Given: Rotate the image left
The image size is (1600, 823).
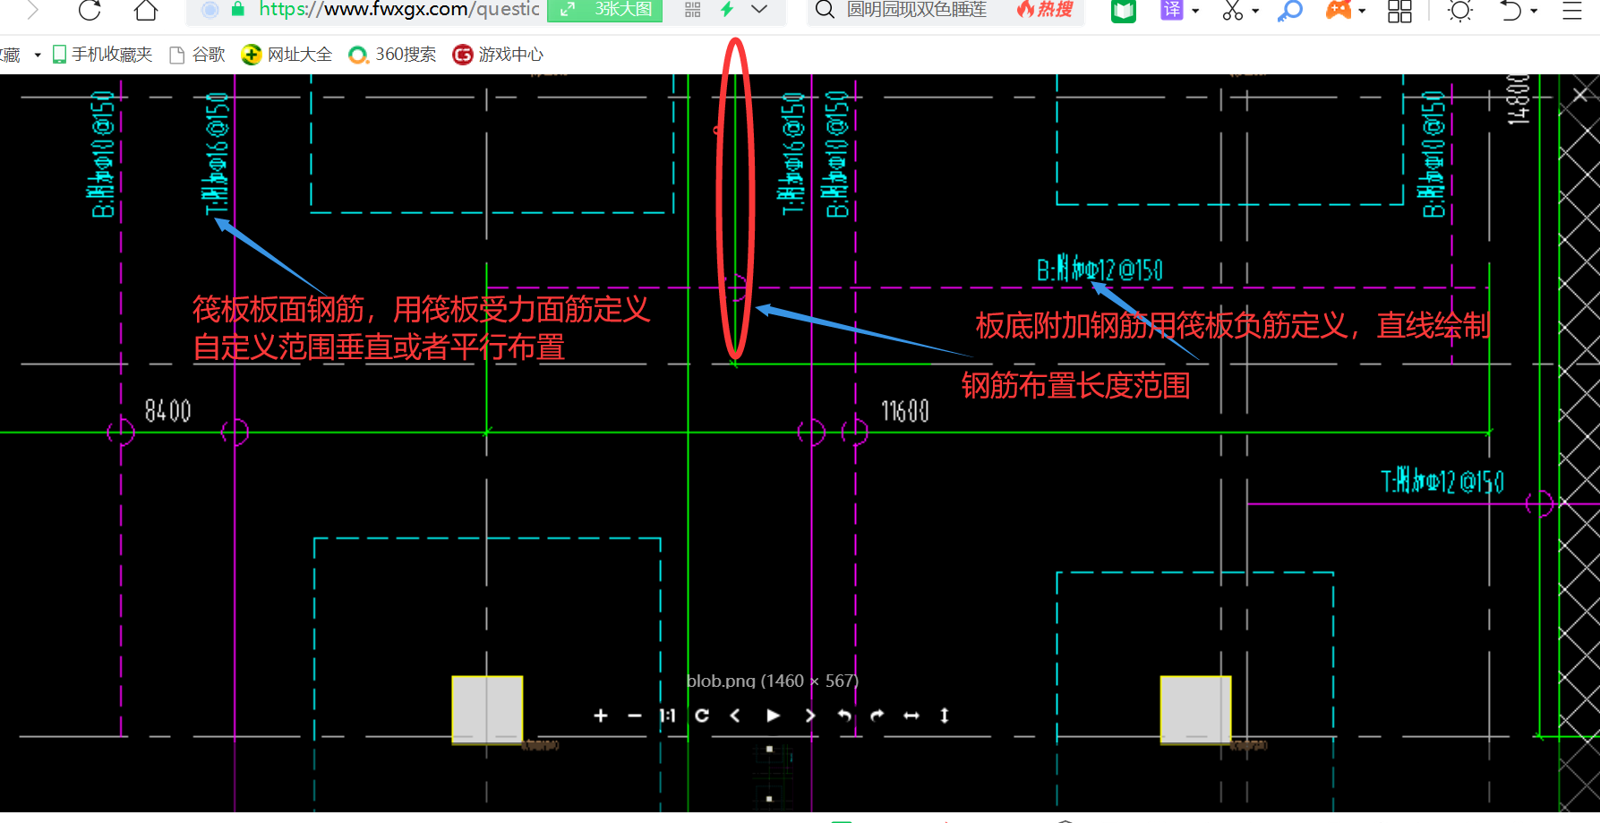Looking at the screenshot, I should [844, 716].
